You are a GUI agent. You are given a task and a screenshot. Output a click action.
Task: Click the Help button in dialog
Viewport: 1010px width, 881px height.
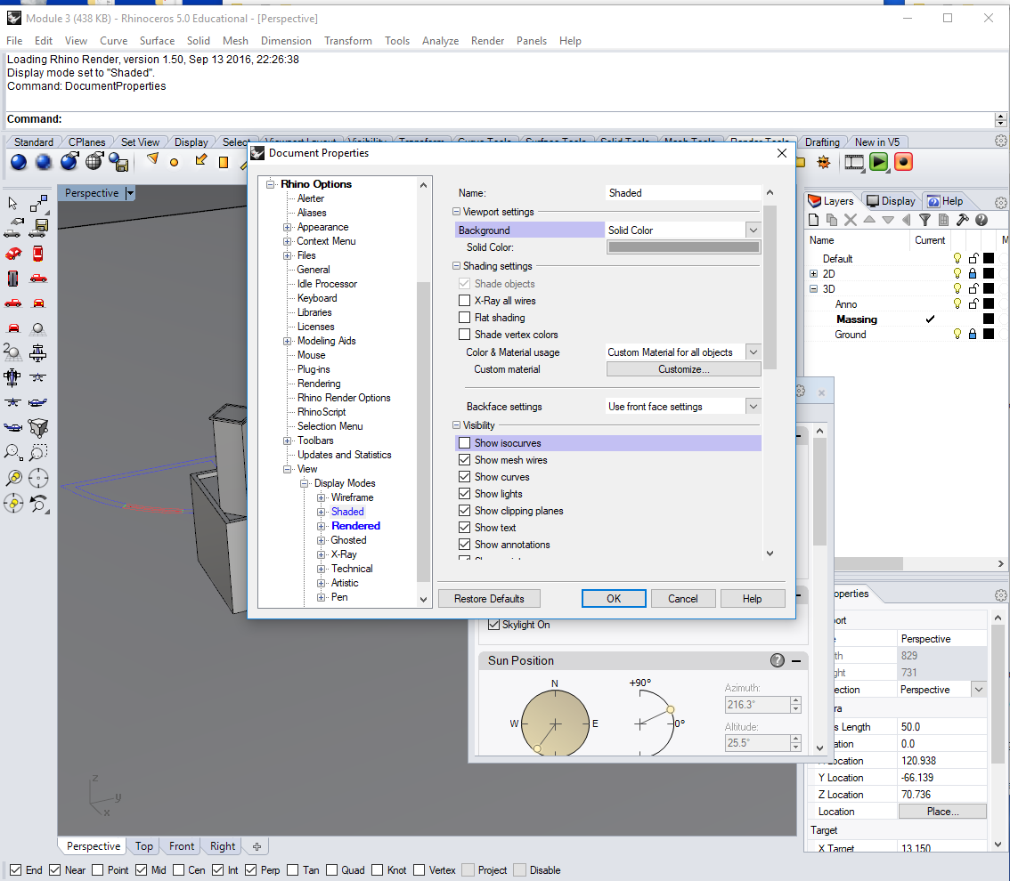[x=753, y=599]
